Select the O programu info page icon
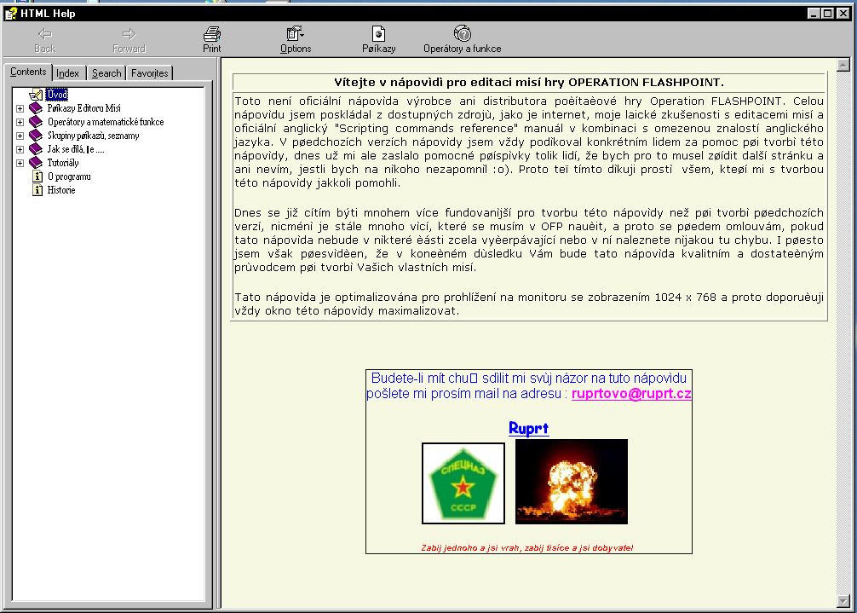This screenshot has height=613, width=857. click(37, 176)
